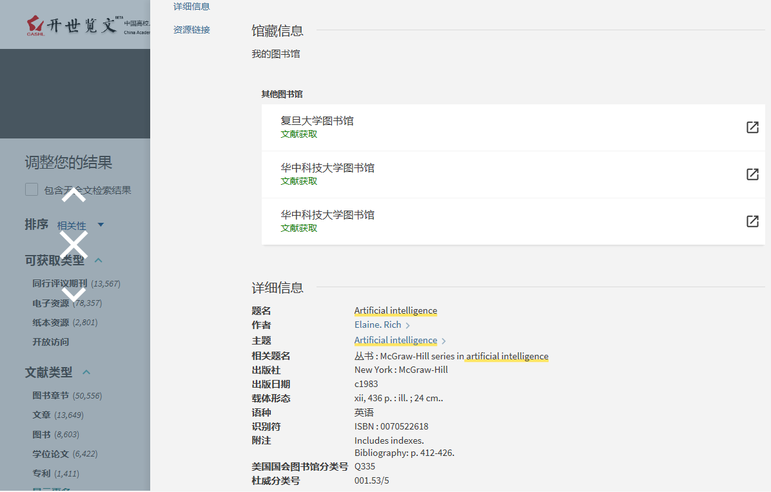Collapse the 可获取类型 section

click(99, 260)
